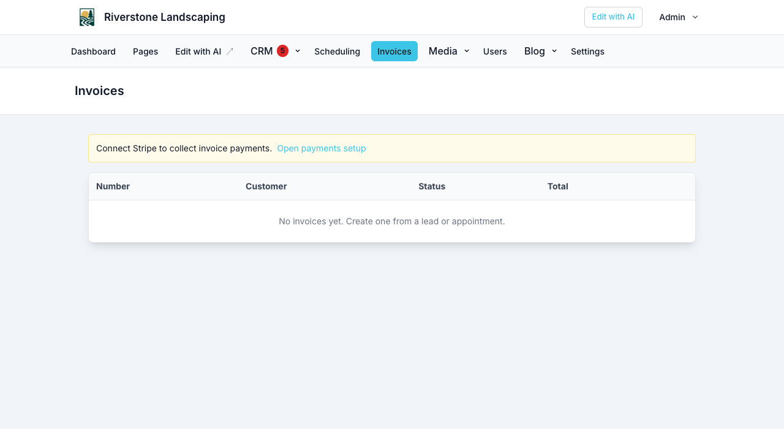Click the Riverstone Landscaping logo icon
The width and height of the screenshot is (784, 429).
coord(87,17)
